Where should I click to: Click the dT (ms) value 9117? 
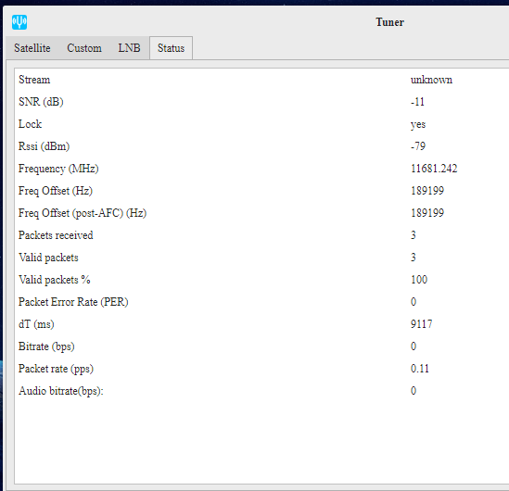(421, 324)
